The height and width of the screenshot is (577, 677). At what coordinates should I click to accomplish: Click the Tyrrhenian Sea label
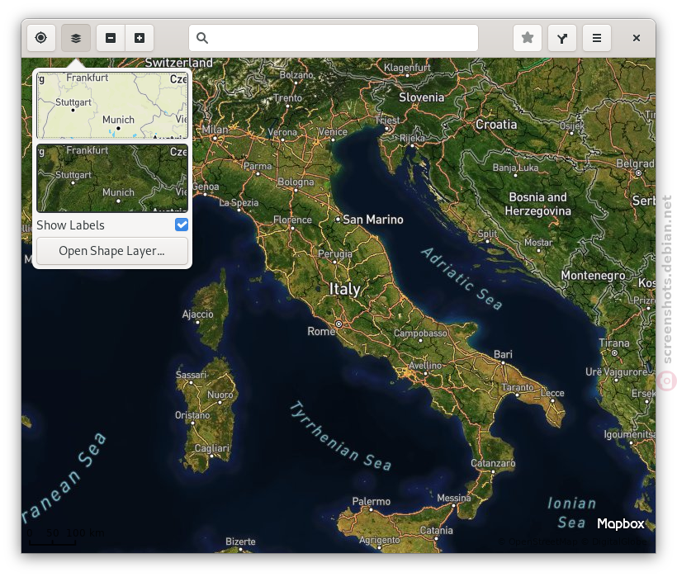tap(340, 436)
